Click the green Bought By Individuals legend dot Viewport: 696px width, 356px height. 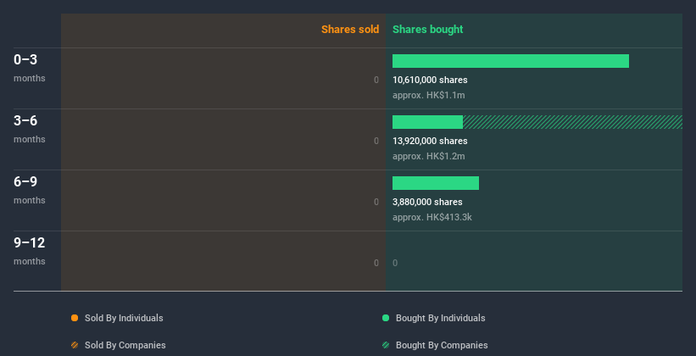[x=386, y=318]
